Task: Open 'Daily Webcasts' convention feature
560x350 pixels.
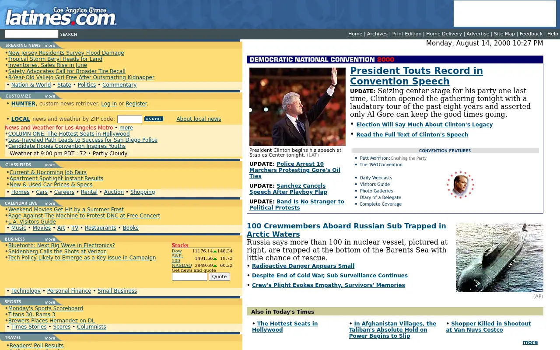Action: pyautogui.click(x=376, y=178)
